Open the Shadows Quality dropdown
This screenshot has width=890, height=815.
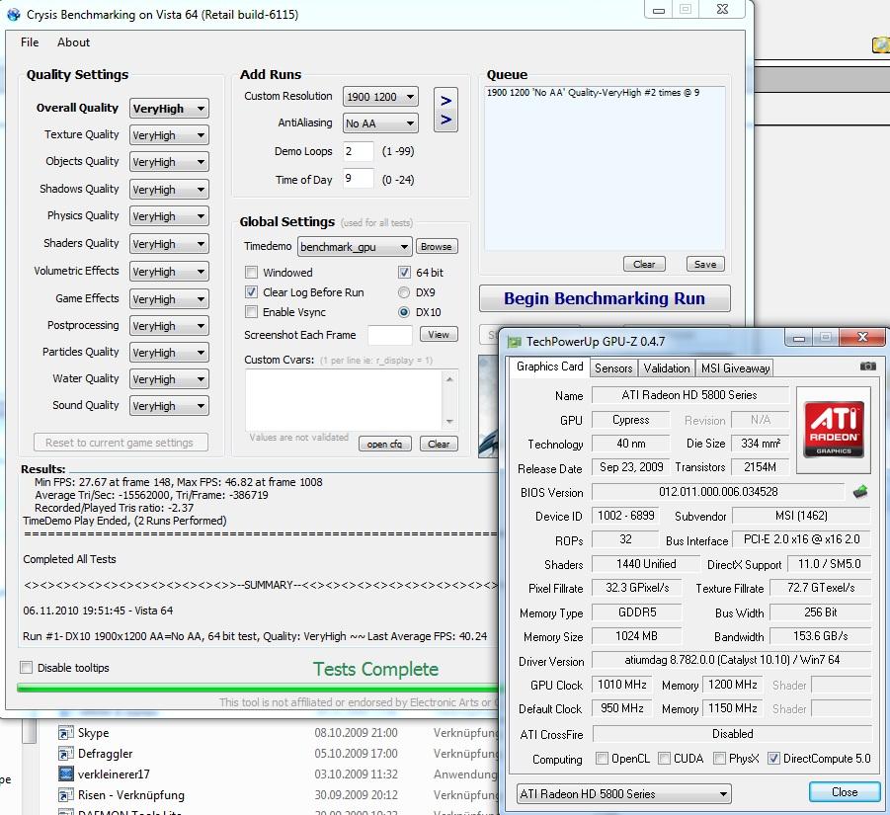169,189
